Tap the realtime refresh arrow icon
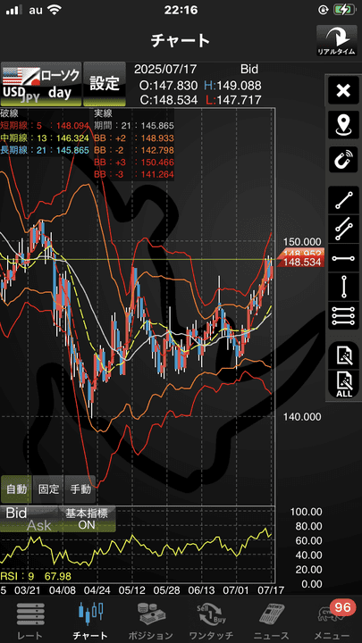Screen dimensions: 362x643 (337, 41)
